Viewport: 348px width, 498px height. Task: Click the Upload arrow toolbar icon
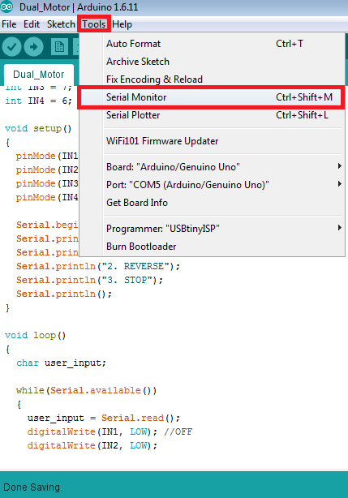[33, 47]
